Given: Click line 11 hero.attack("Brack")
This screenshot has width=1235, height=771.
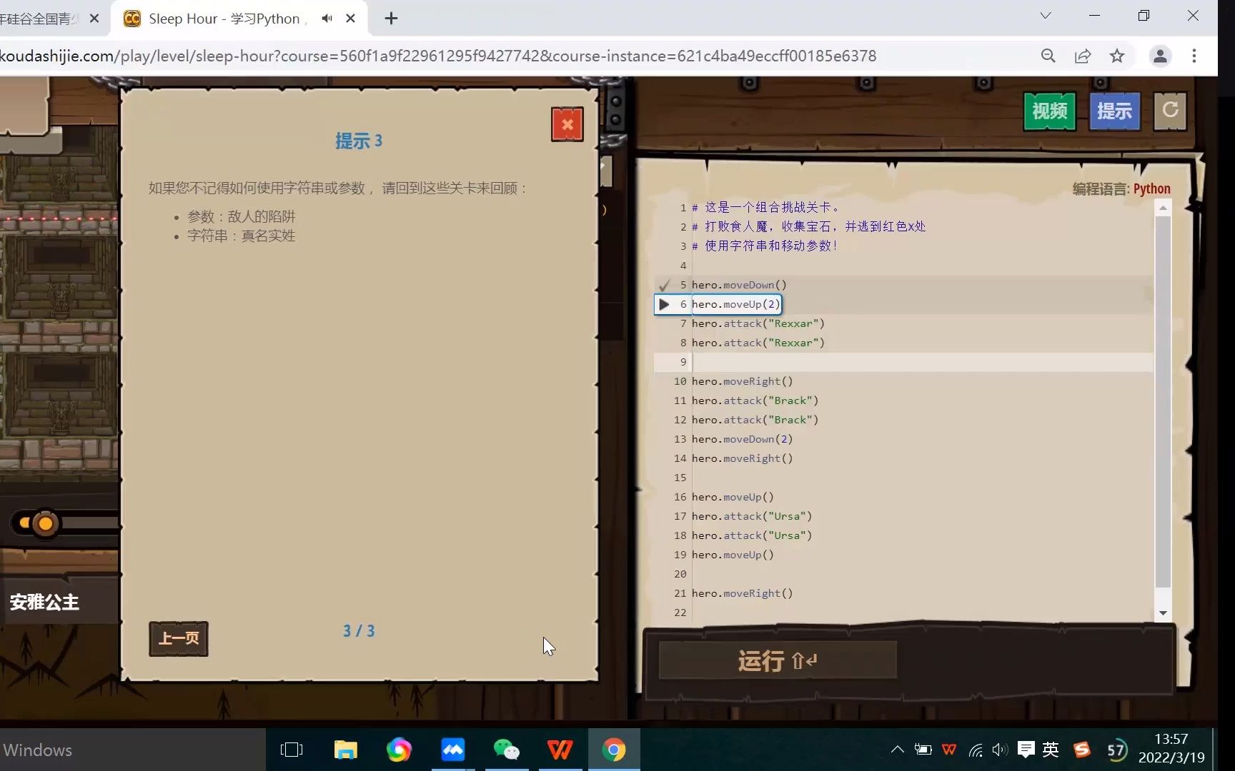Looking at the screenshot, I should (x=755, y=400).
